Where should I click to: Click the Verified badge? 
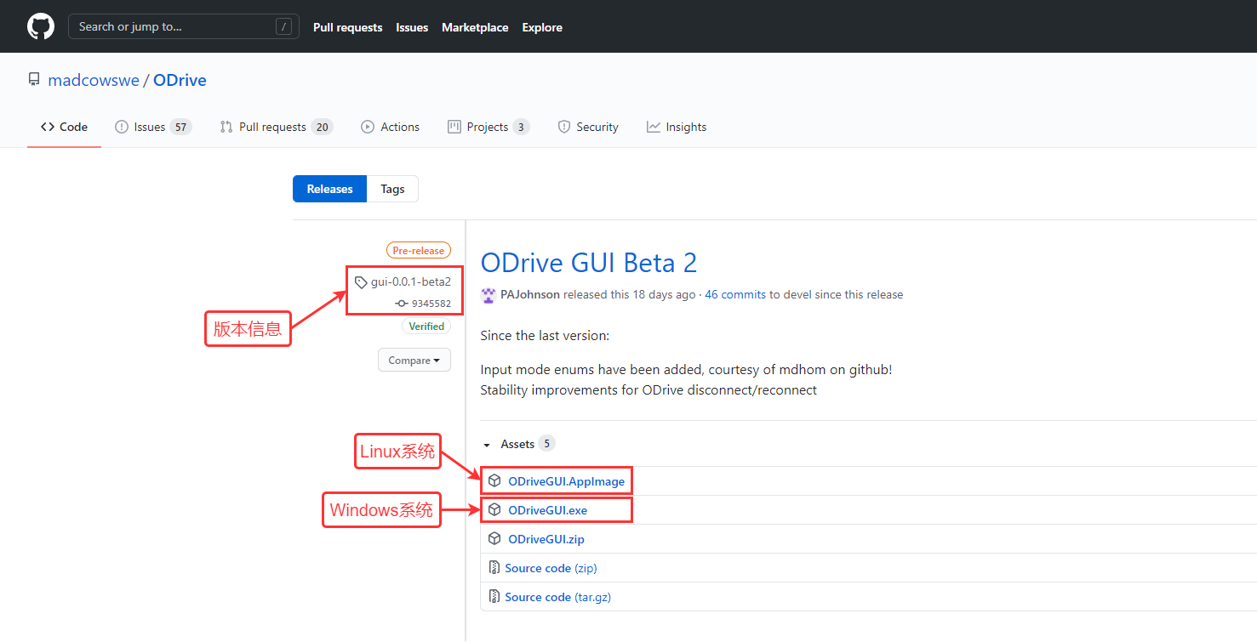tap(426, 326)
